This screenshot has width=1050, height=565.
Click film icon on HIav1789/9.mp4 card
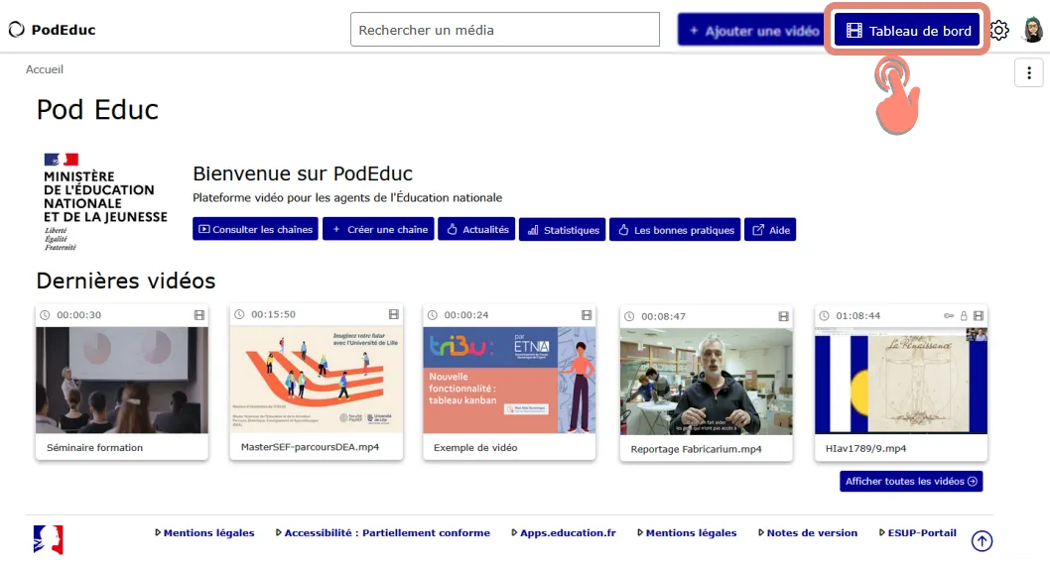click(x=979, y=315)
